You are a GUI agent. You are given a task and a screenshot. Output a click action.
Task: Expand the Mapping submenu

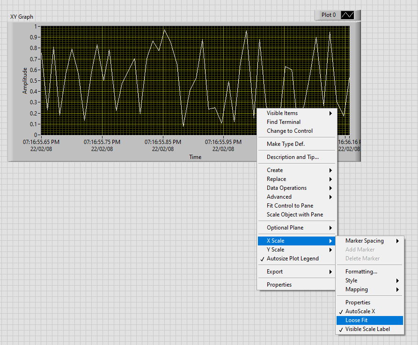coord(370,289)
